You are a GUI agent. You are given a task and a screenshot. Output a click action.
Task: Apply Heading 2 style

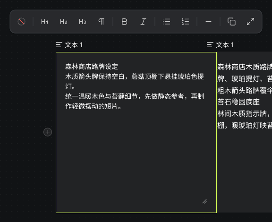[63, 22]
